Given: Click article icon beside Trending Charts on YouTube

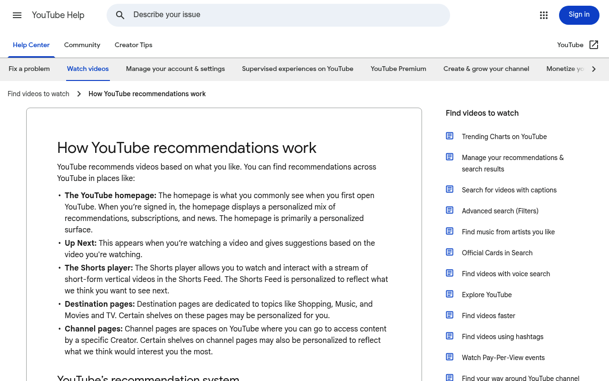Looking at the screenshot, I should (450, 136).
